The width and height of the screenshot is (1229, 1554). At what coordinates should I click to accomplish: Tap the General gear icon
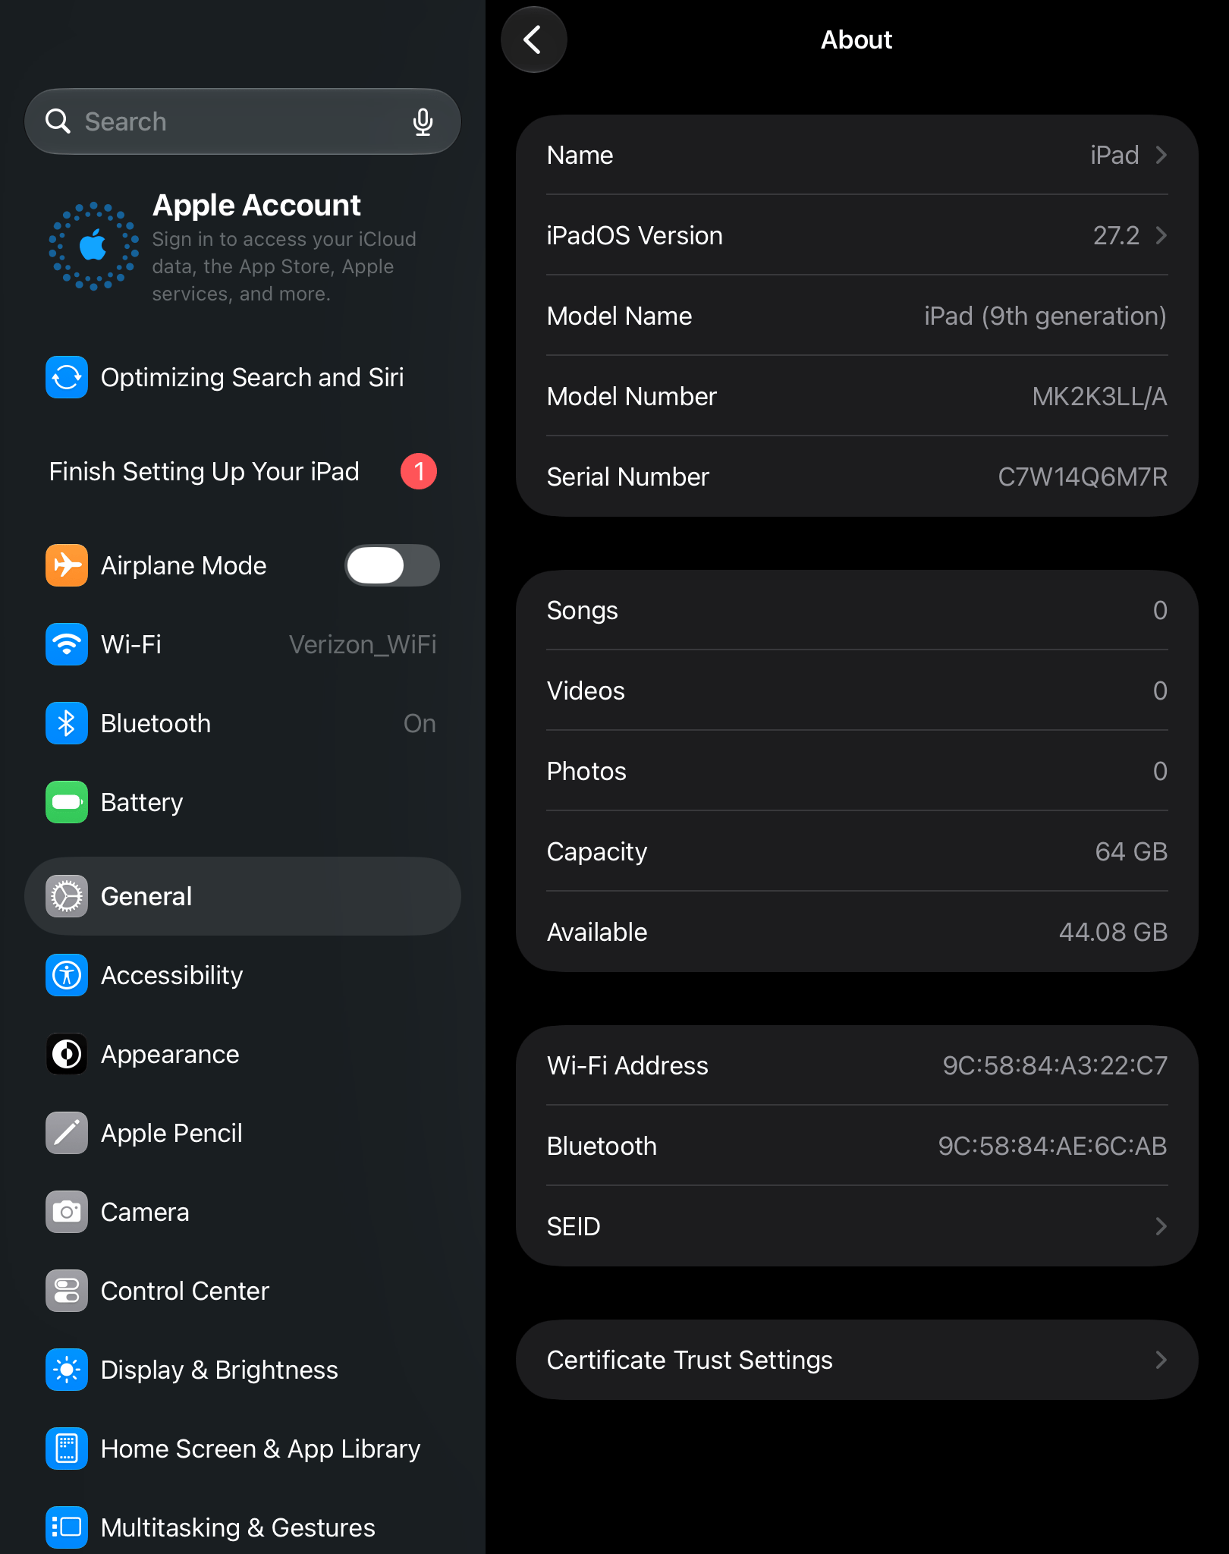click(67, 896)
